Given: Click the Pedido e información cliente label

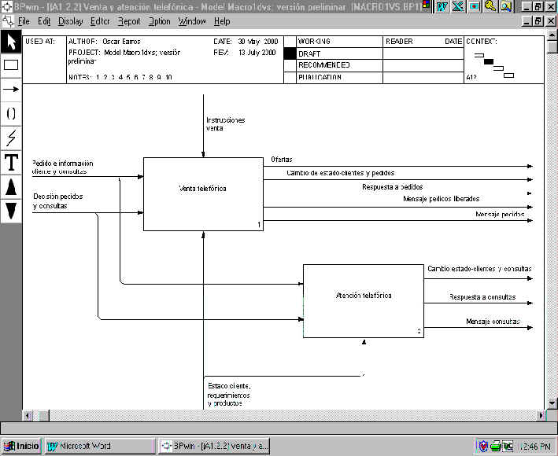Looking at the screenshot, I should (63, 167).
